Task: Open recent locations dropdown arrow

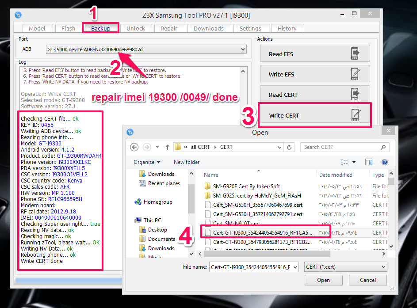Action: tap(157, 147)
